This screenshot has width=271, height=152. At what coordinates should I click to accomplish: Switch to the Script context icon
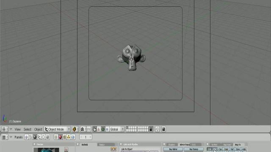click(x=30, y=137)
